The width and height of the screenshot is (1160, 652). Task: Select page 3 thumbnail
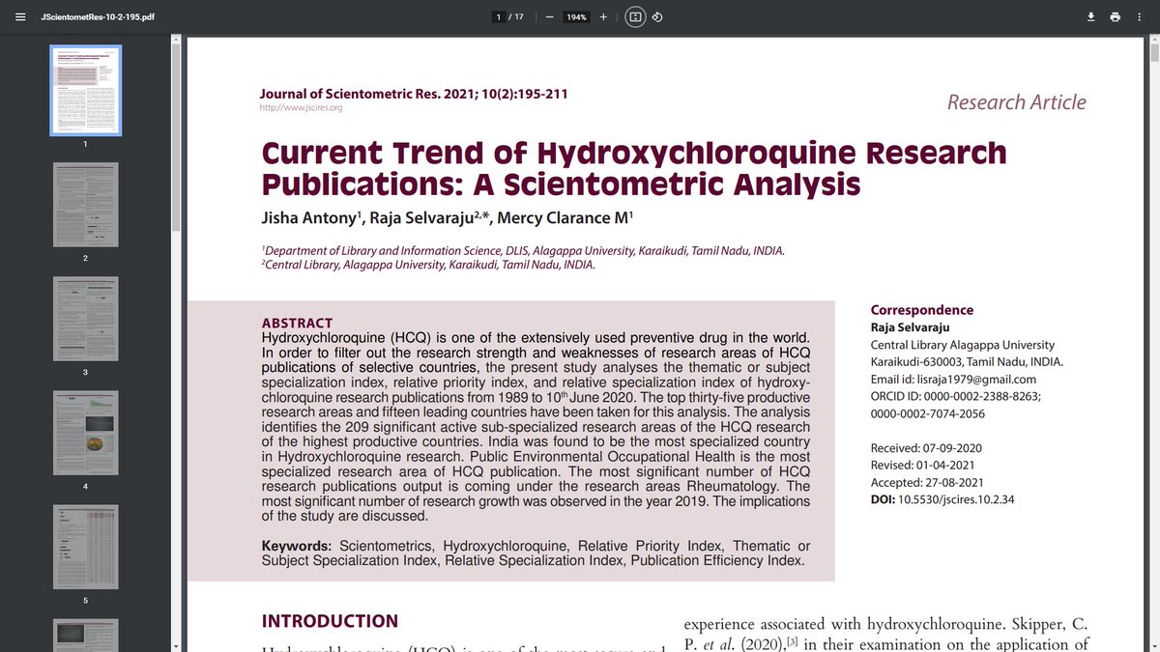tap(85, 319)
